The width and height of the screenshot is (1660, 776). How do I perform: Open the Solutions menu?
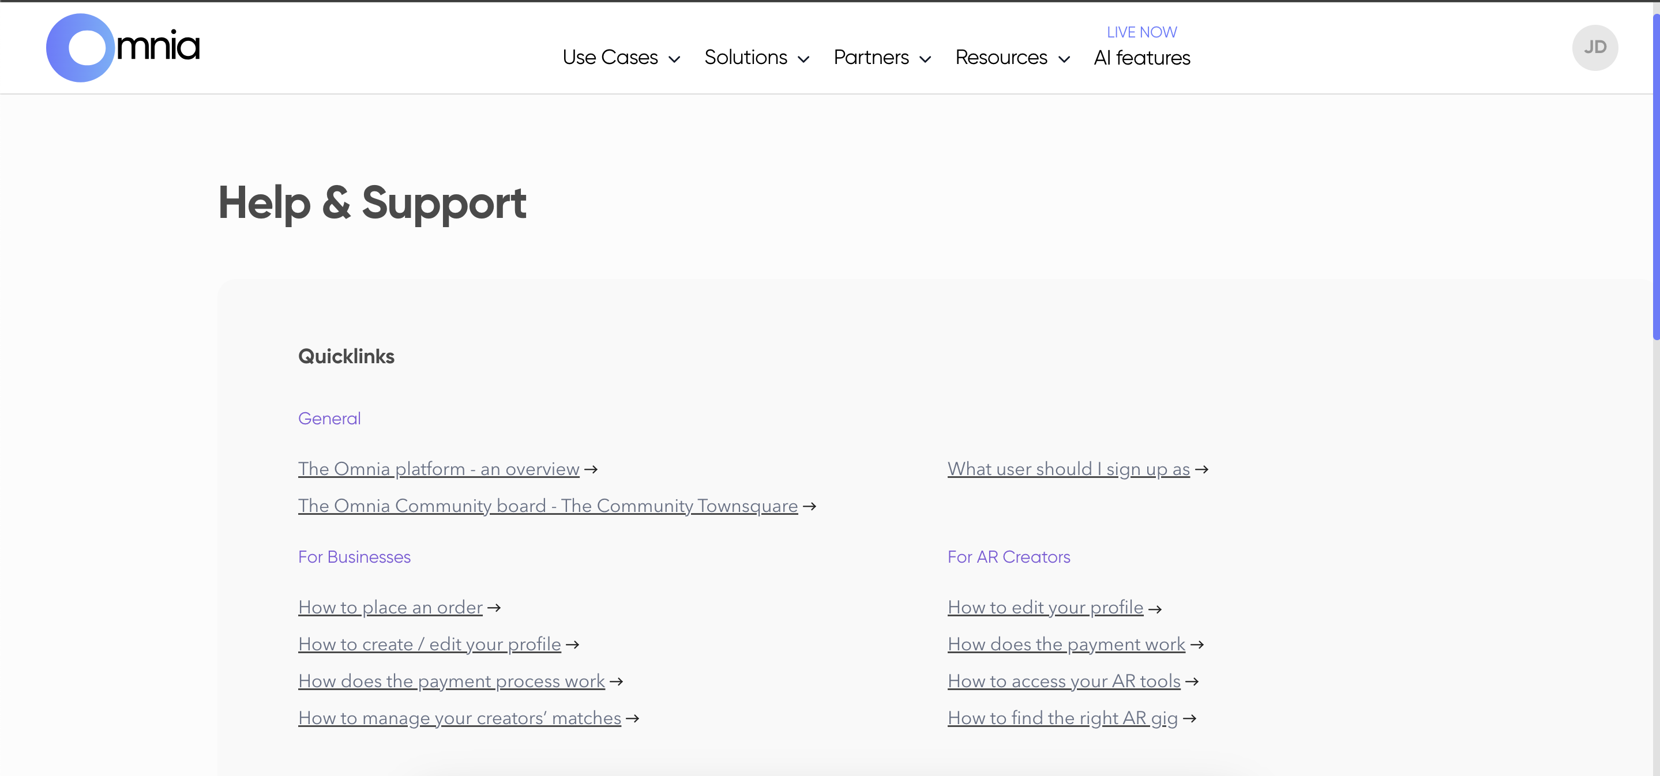coord(746,57)
